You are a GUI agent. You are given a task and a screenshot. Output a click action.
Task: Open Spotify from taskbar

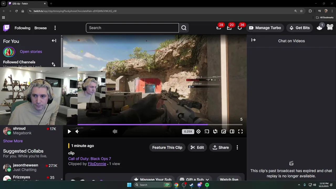[x=207, y=185]
